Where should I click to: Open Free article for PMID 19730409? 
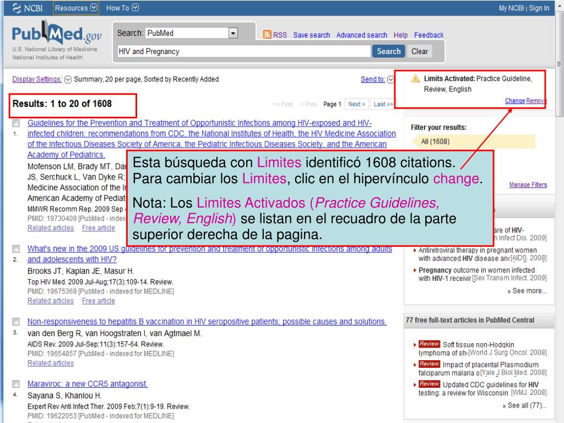(x=98, y=228)
